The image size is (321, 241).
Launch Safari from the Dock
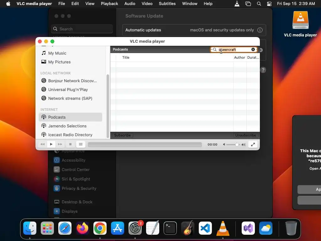click(65, 228)
